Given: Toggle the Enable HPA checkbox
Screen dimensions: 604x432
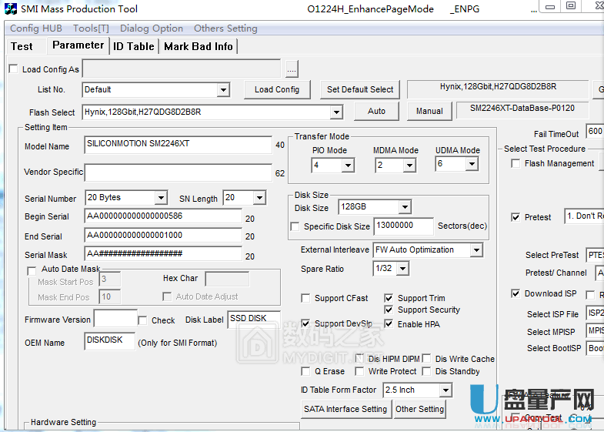Looking at the screenshot, I should 389,324.
